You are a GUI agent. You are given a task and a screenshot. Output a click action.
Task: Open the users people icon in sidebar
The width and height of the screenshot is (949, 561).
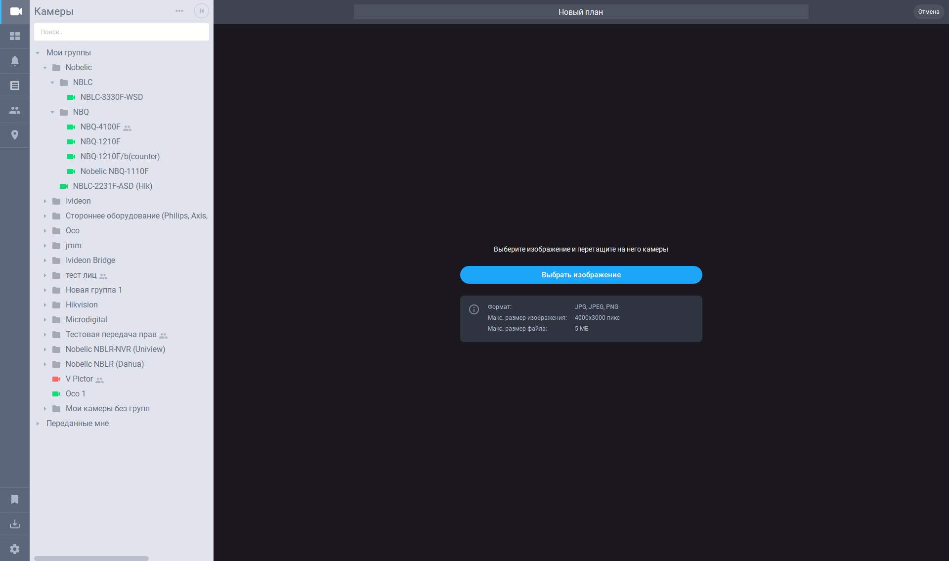click(x=15, y=110)
